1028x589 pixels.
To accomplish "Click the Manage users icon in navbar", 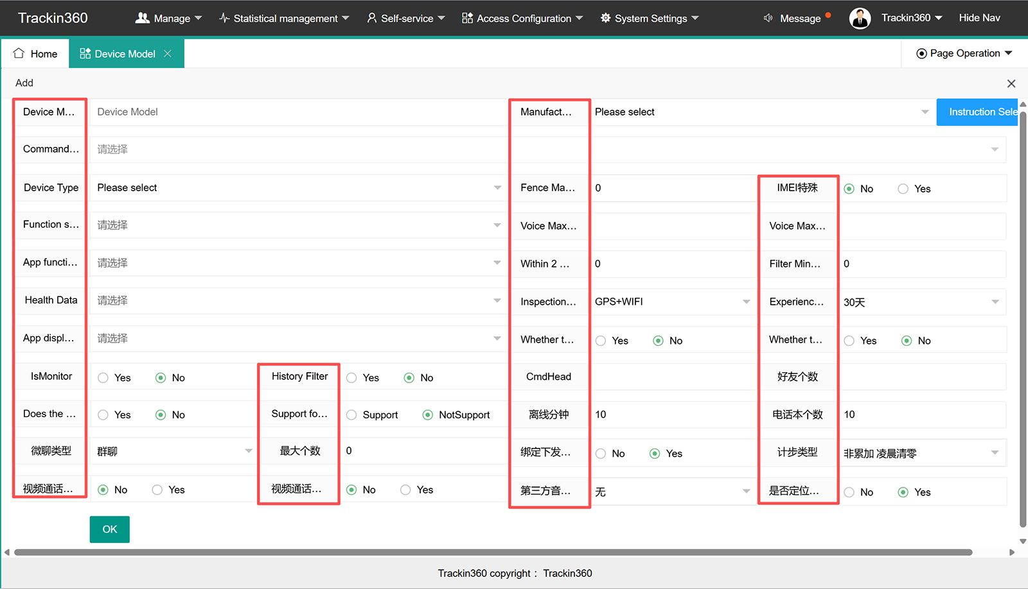I will (x=142, y=18).
